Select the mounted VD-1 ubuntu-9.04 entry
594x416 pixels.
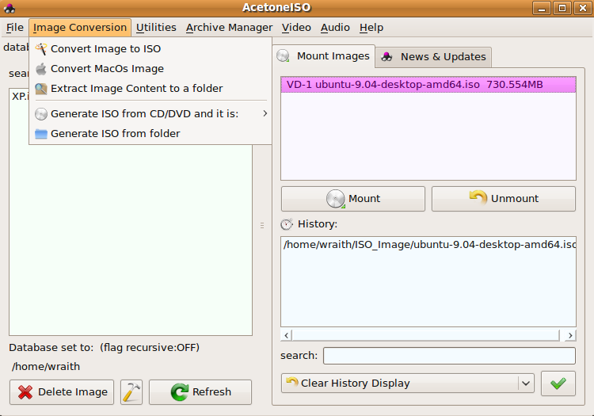(x=428, y=85)
